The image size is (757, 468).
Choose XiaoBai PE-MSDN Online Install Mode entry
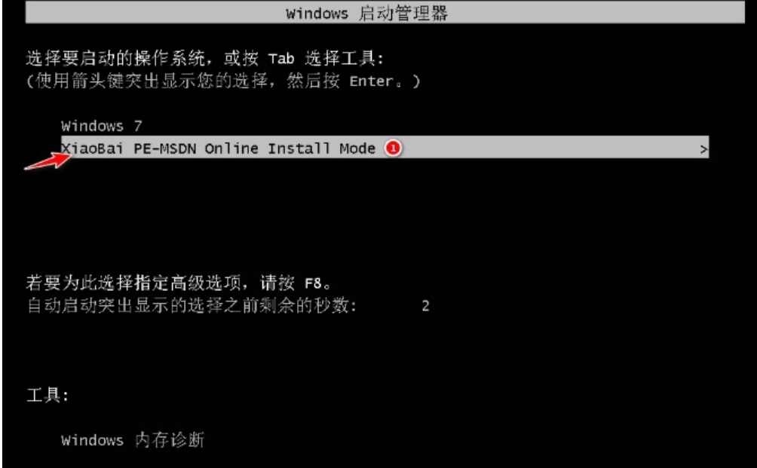point(385,148)
